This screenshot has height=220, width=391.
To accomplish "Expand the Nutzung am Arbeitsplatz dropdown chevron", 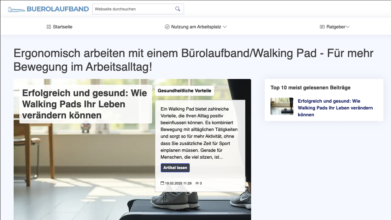I will click(225, 27).
